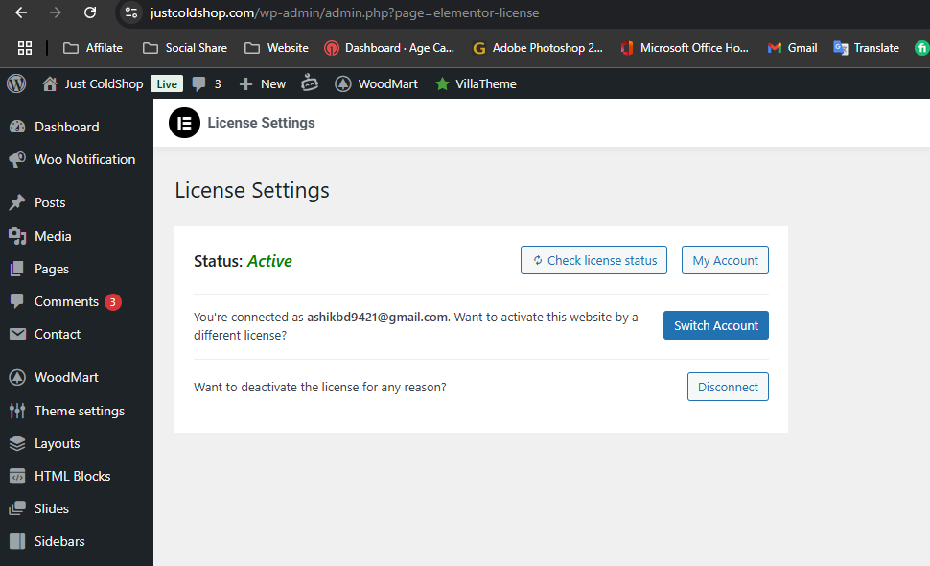Open the Gmail bookmark
The height and width of the screenshot is (566, 930).
[x=792, y=47]
